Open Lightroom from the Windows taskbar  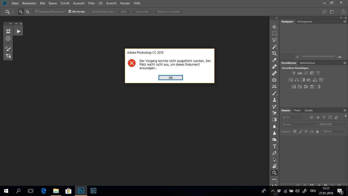point(93,191)
